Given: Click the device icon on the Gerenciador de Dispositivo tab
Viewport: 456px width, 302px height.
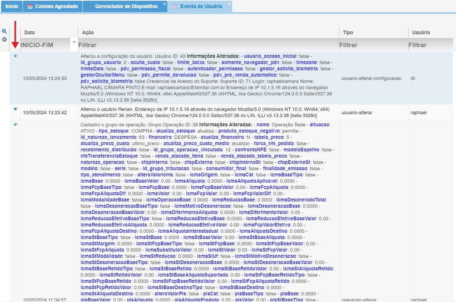Looking at the screenshot, I should tap(90, 6).
